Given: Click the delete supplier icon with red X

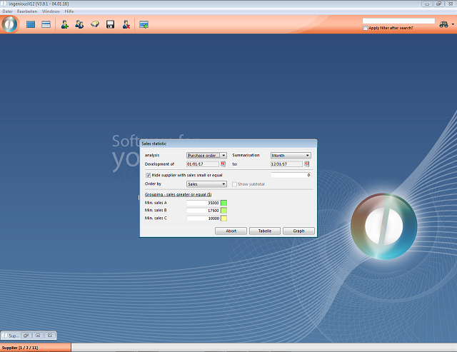Looking at the screenshot, I should click(x=126, y=25).
